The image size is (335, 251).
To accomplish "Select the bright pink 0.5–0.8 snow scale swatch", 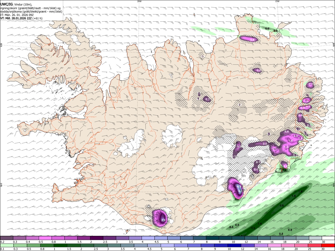I will pyautogui.click(x=45, y=238).
